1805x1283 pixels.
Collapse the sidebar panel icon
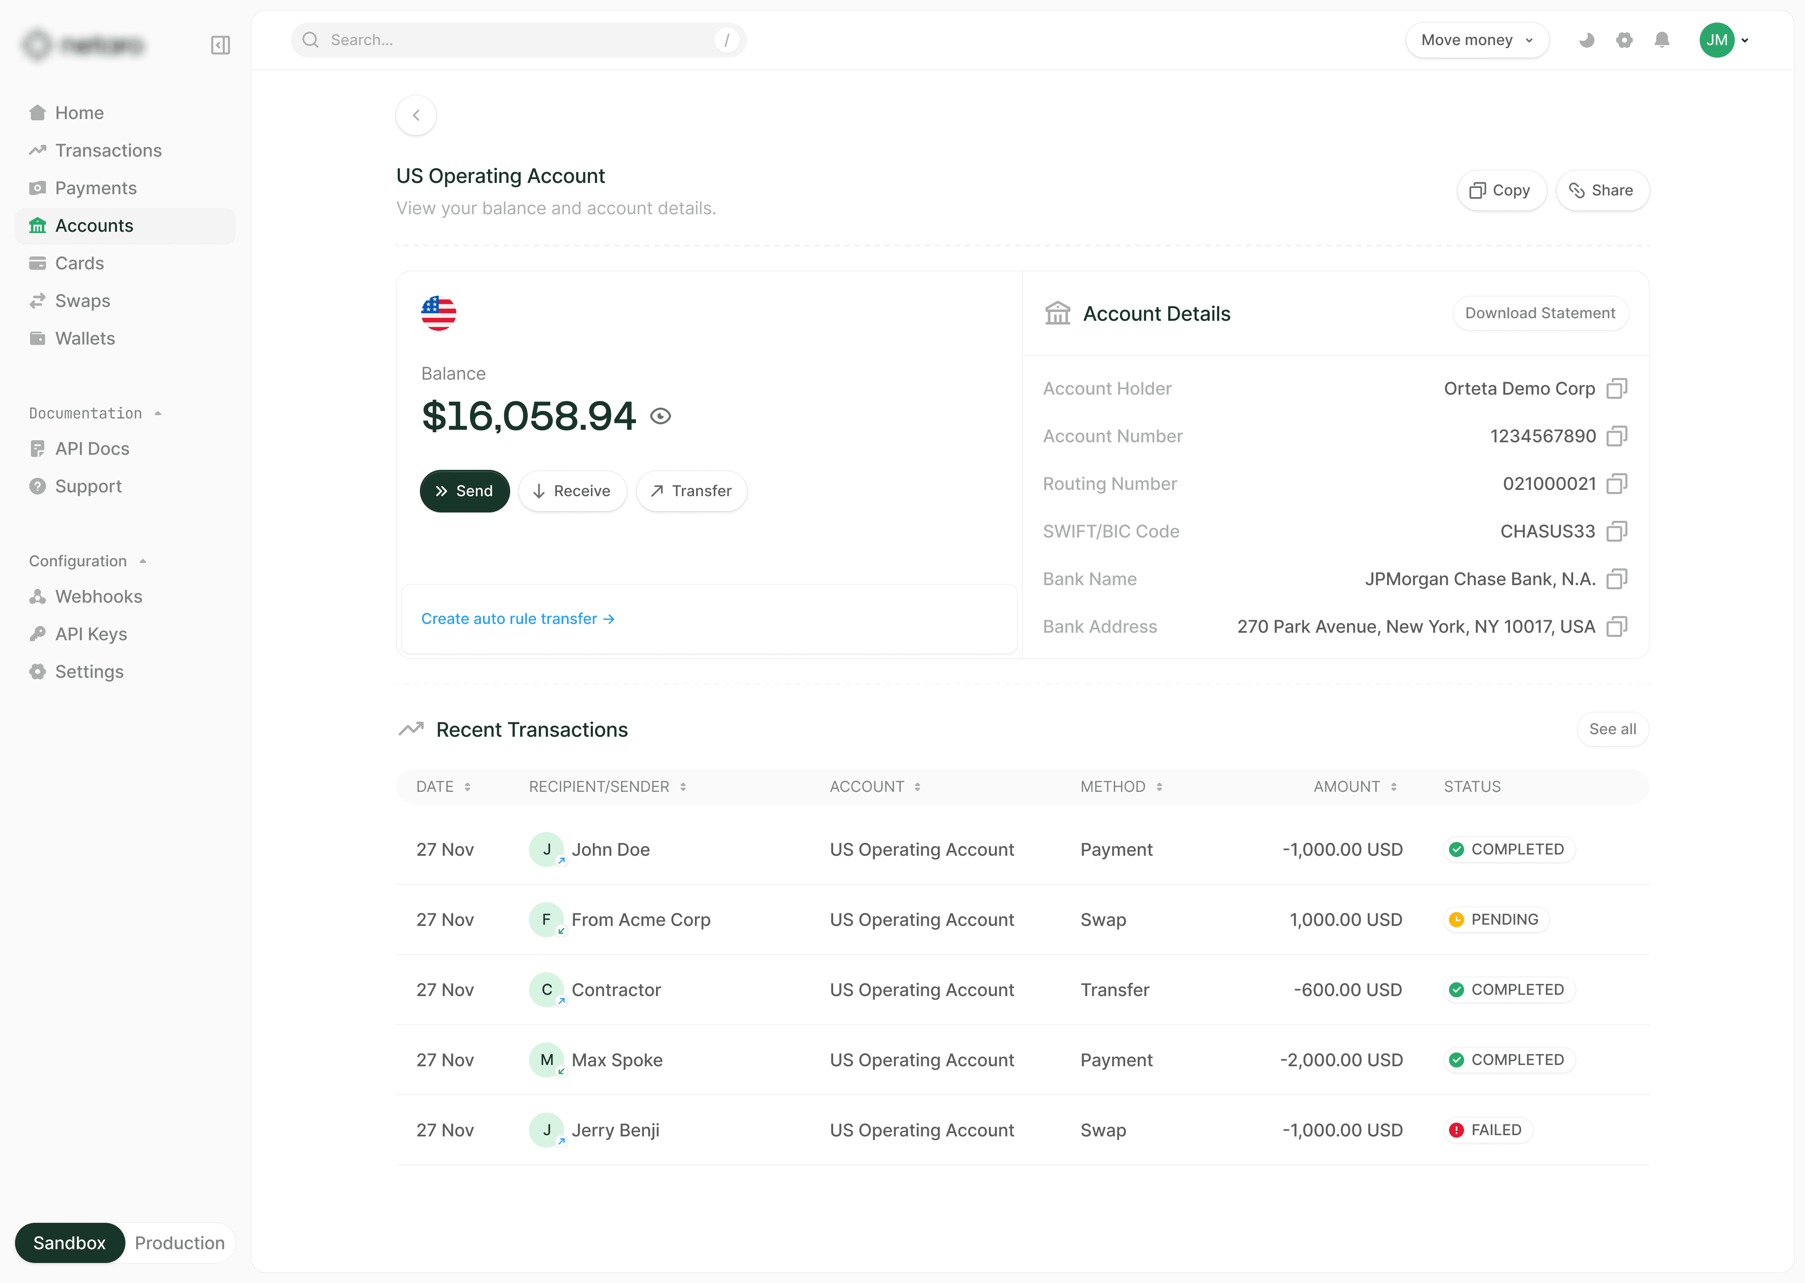pyautogui.click(x=221, y=45)
